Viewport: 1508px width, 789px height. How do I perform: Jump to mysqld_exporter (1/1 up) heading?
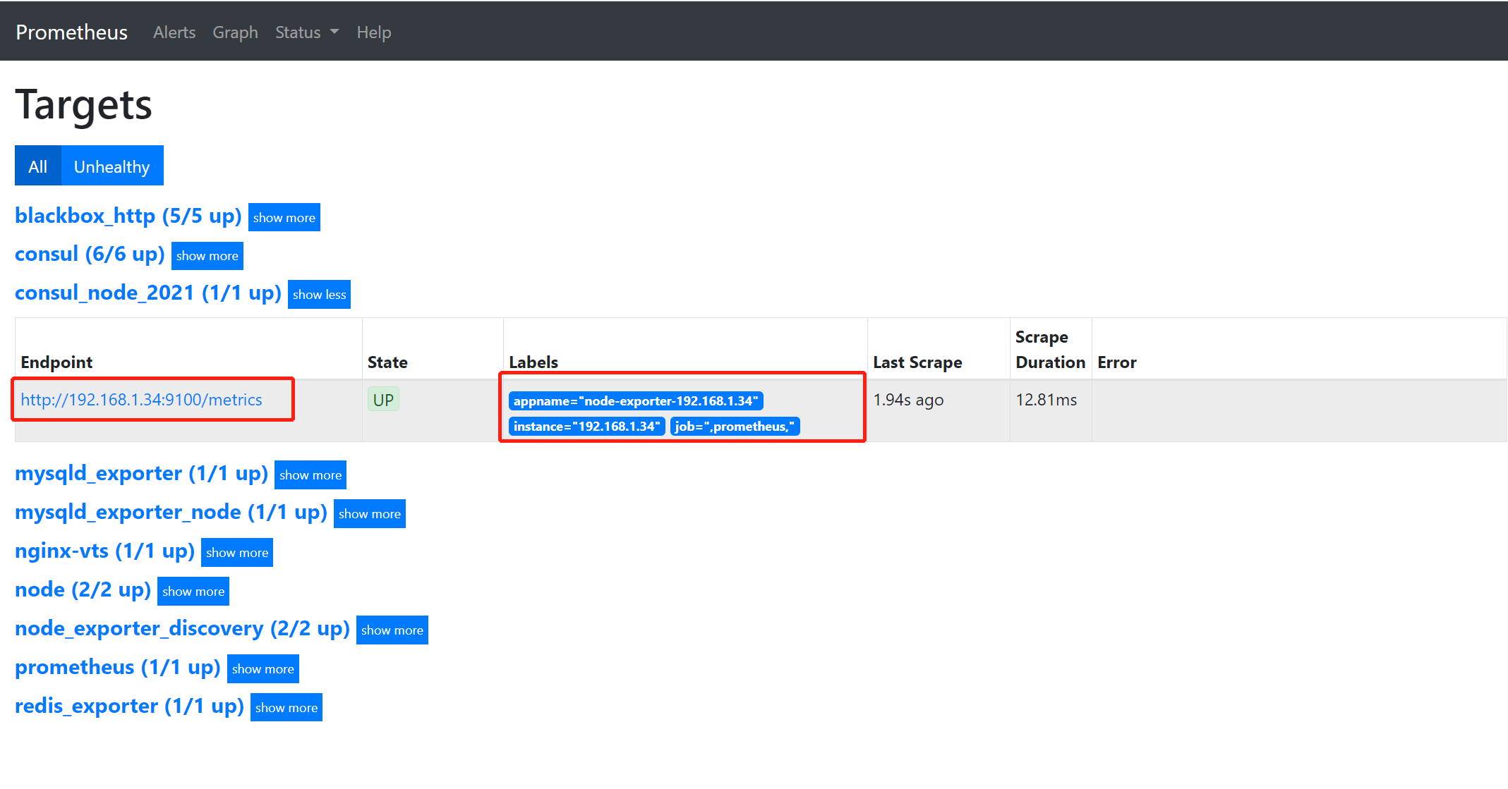tap(141, 473)
